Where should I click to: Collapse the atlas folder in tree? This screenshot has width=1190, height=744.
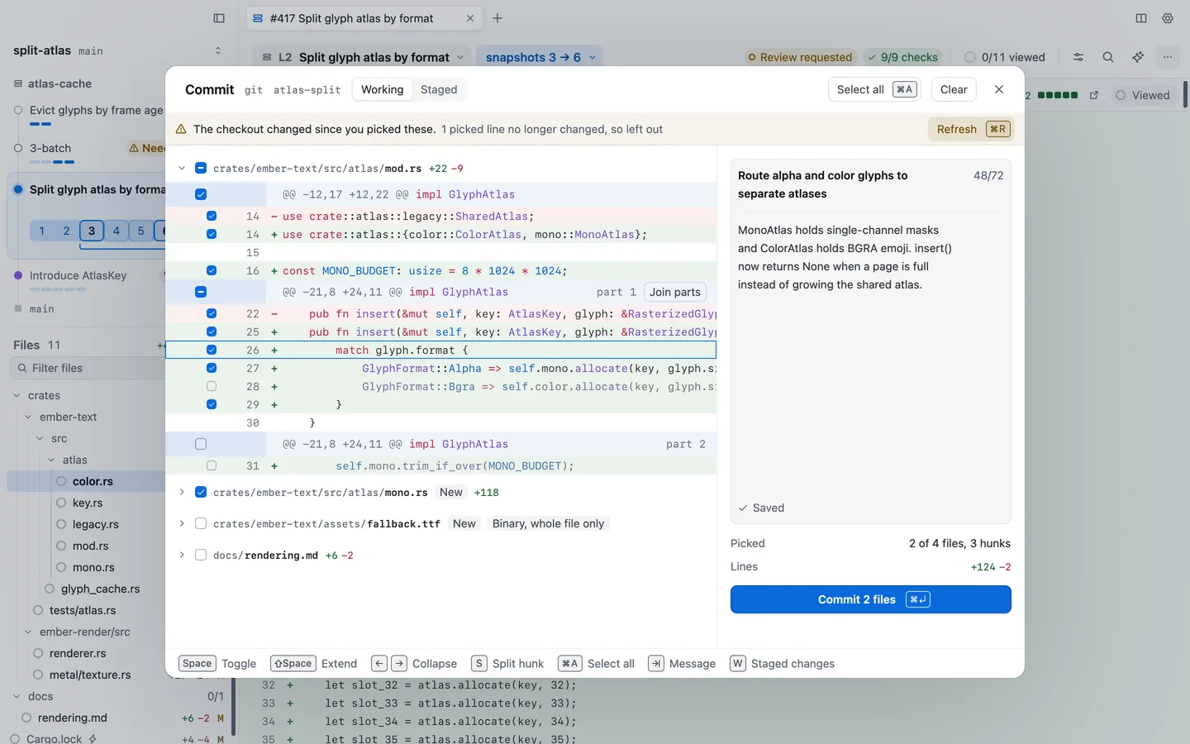coord(52,460)
